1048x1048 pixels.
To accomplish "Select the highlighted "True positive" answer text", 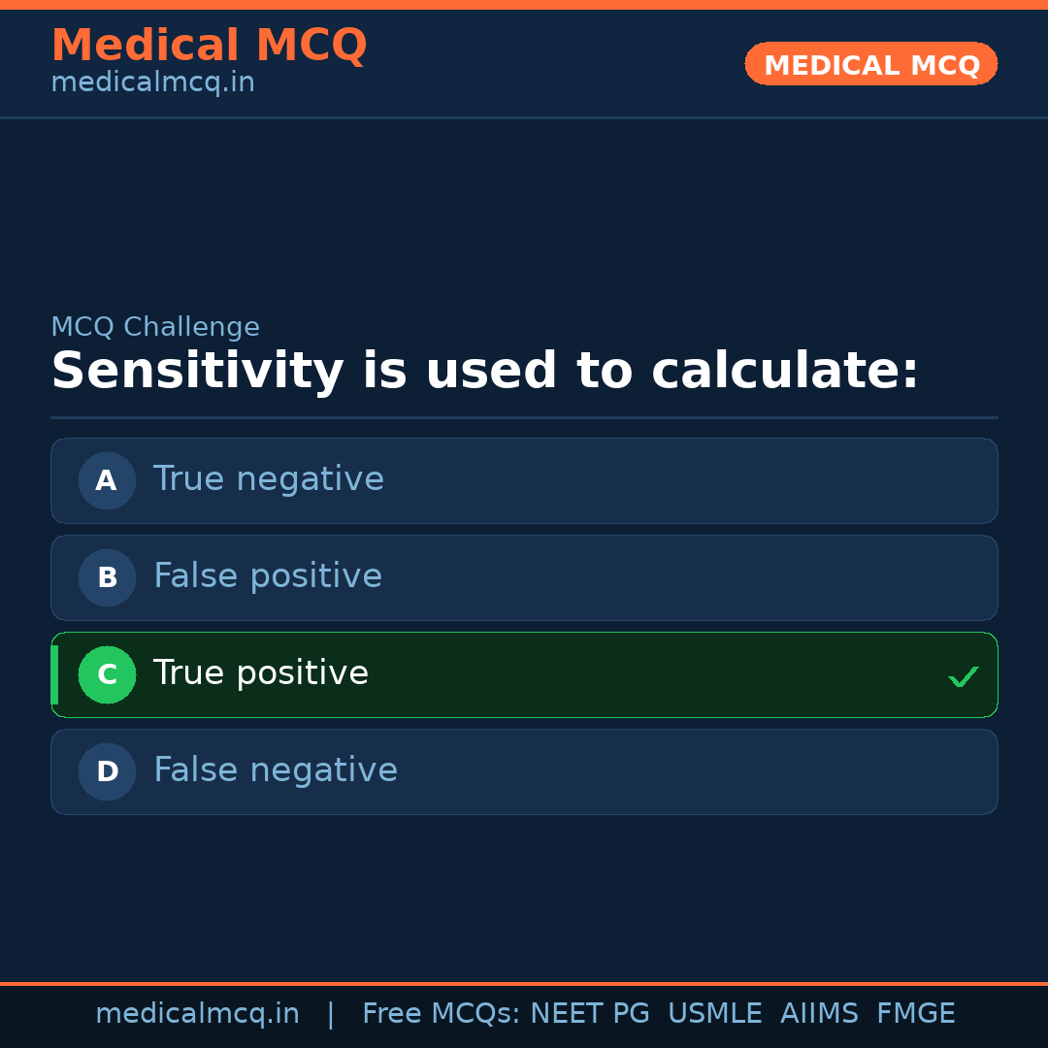I will (x=260, y=673).
